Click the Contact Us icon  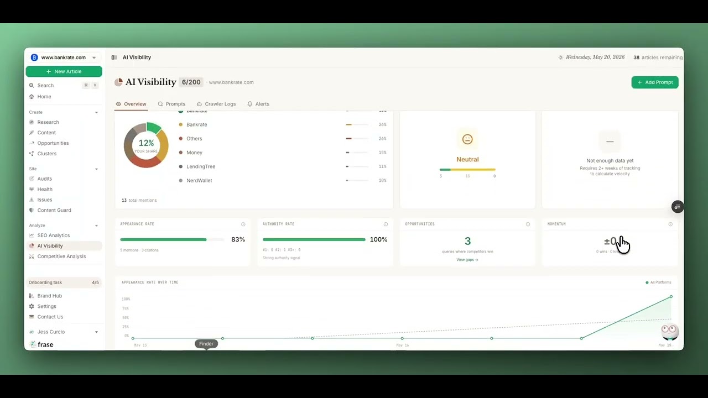32,317
